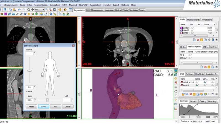Toggle visibility of Violet2 mask
Image resolution: width=221 pixels, height=124 pixels.
tap(192, 30)
